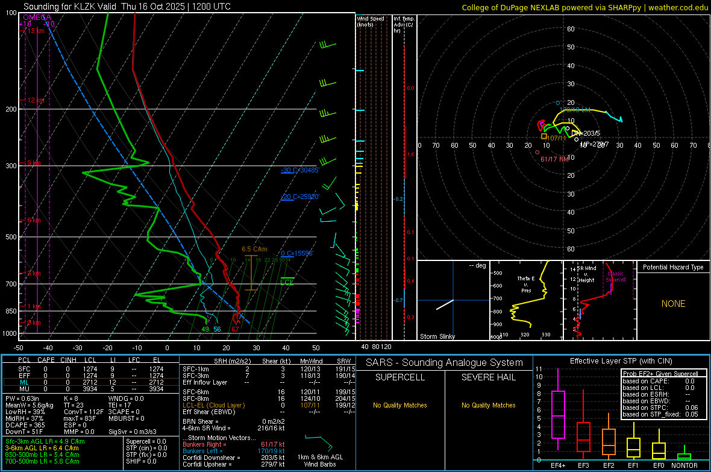This screenshot has height=472, width=711.
Task: Click the '-20 C=25820' temperature level label
Action: [x=300, y=197]
